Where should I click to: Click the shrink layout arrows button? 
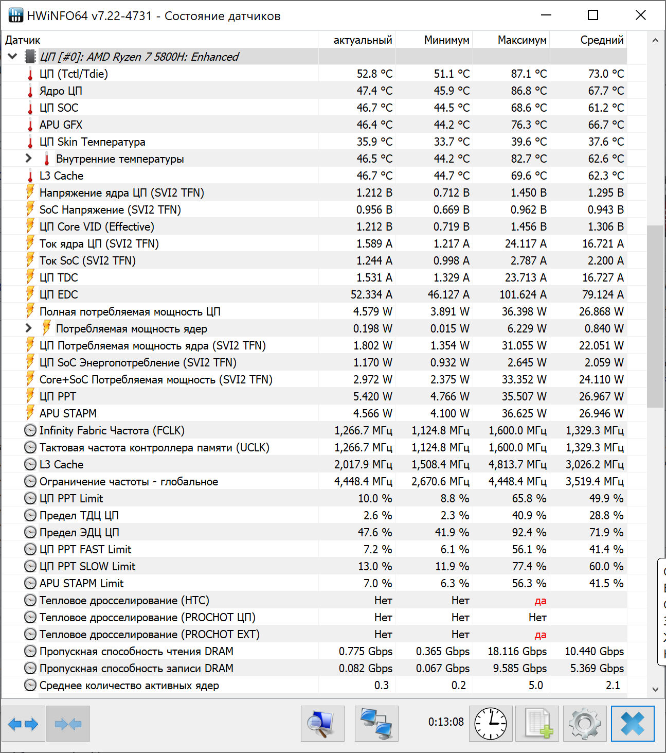click(x=68, y=724)
